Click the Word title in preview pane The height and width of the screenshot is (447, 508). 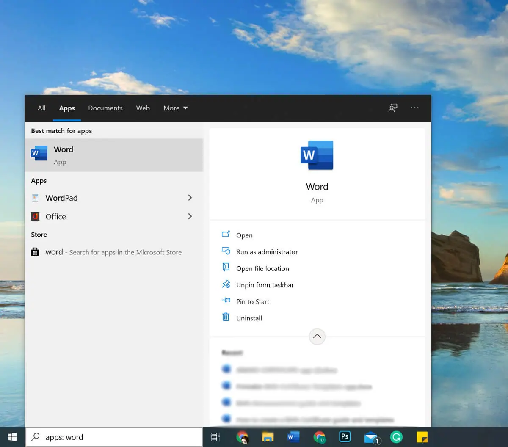317,187
